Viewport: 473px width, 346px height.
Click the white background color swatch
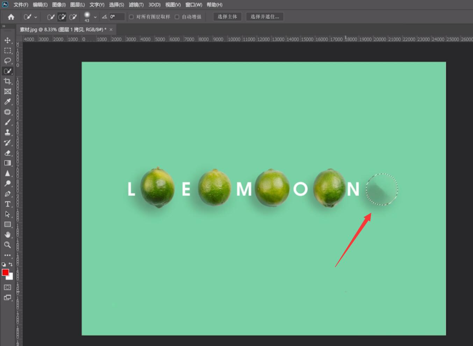[10, 277]
